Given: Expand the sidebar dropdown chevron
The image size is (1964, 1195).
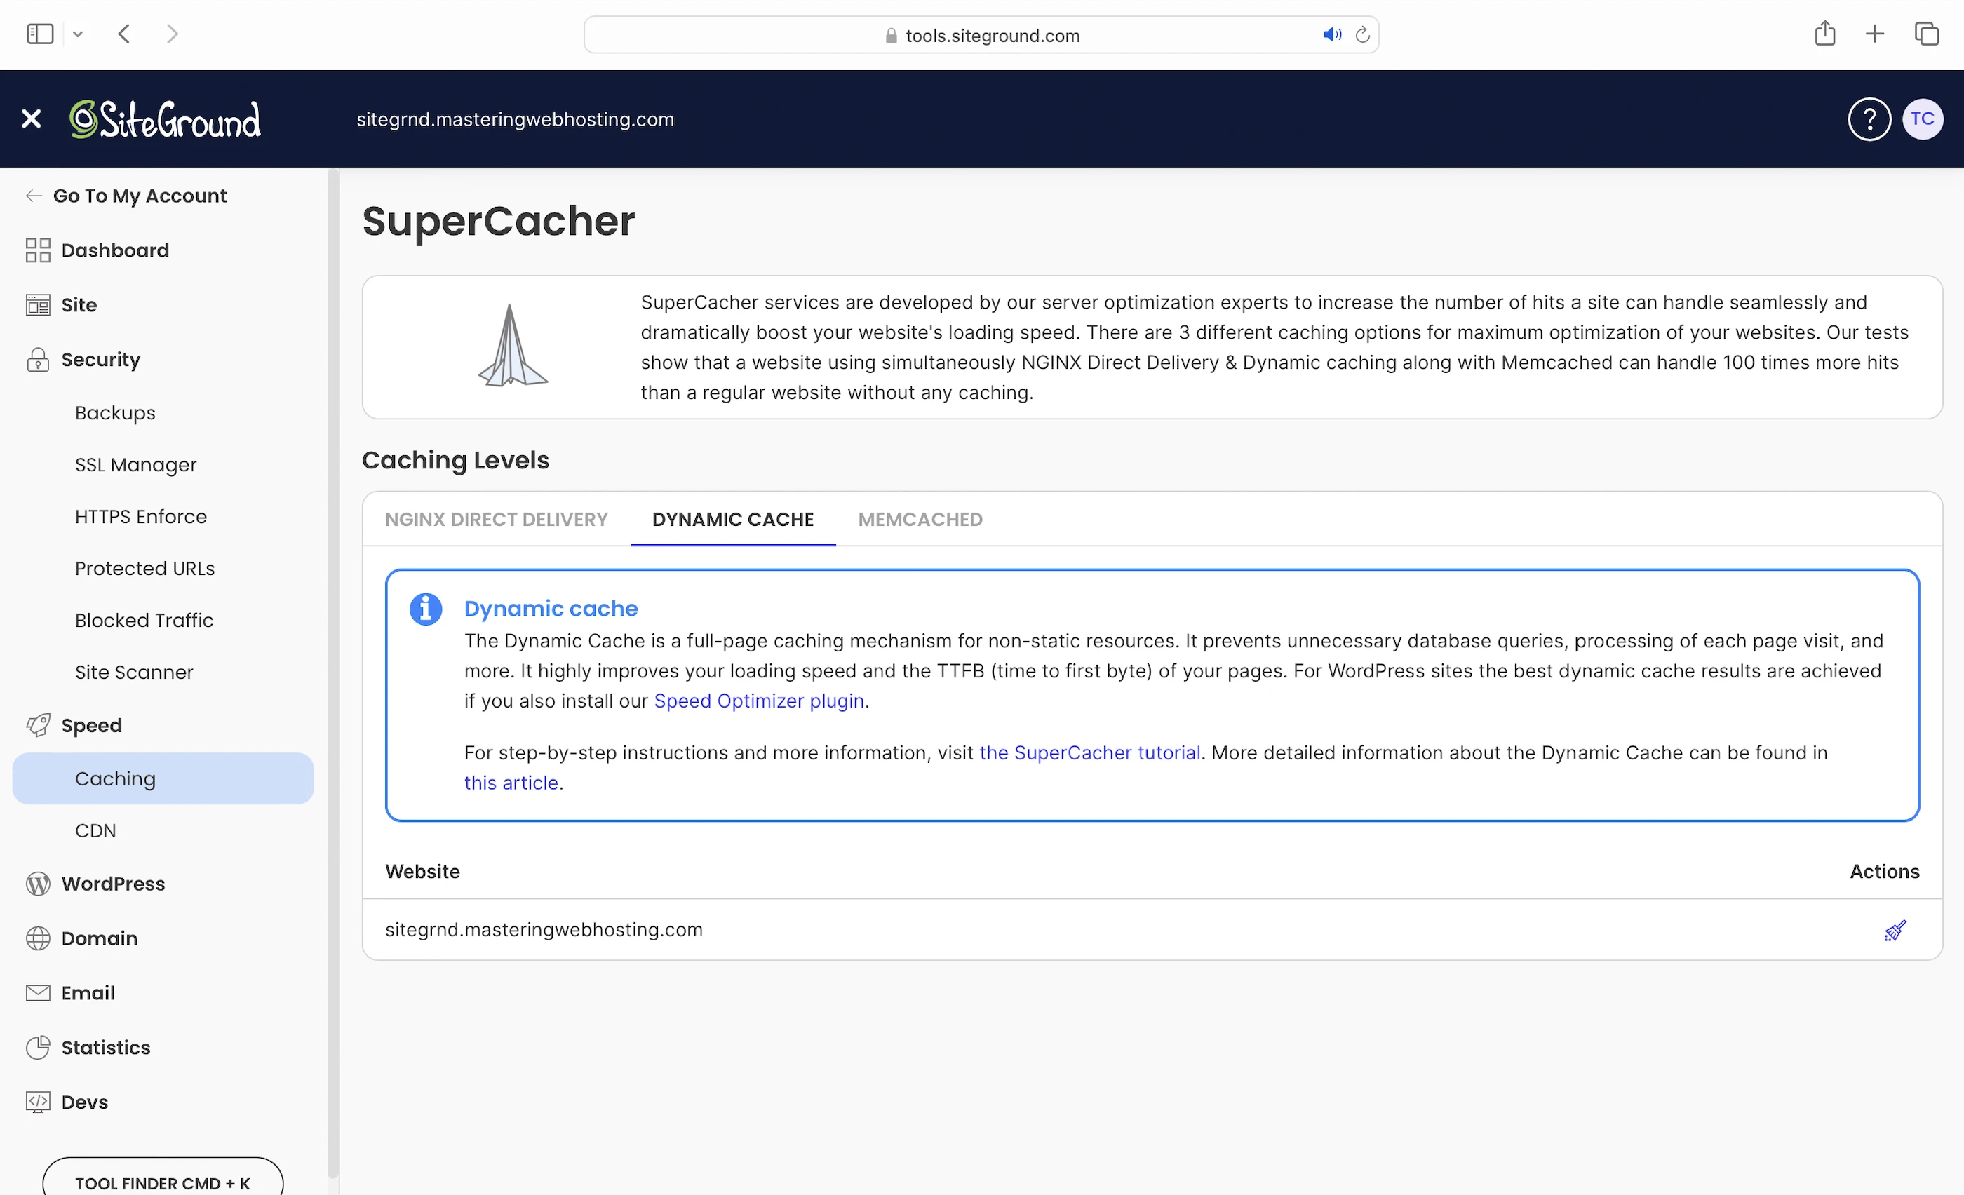Looking at the screenshot, I should click(x=77, y=34).
